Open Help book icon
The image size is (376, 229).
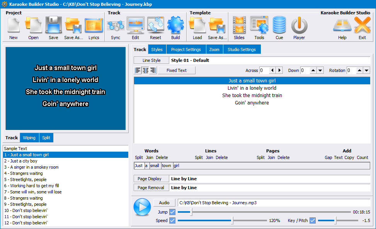click(342, 28)
